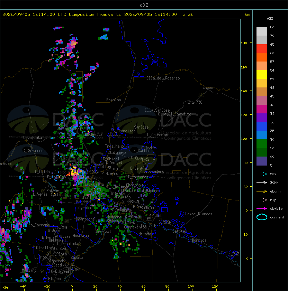Click the -40 tick on x-axis
The width and height of the screenshot is (288, 291).
23,287
